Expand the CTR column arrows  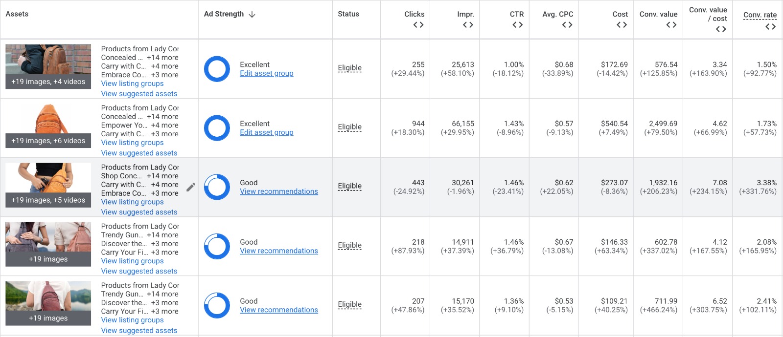pyautogui.click(x=518, y=25)
